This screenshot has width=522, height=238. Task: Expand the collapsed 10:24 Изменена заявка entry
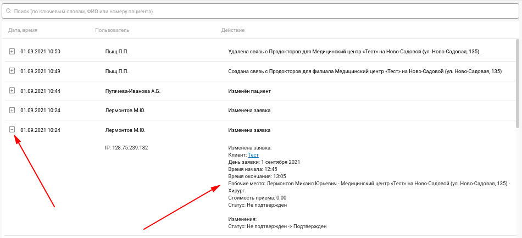[x=12, y=110]
